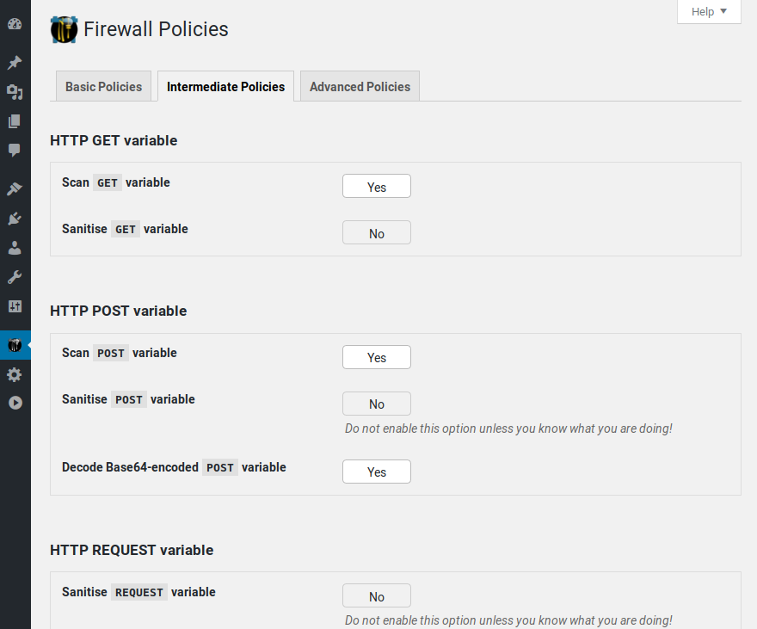This screenshot has width=757, height=629.
Task: Switch to the Advanced Policies tab
Action: (360, 87)
